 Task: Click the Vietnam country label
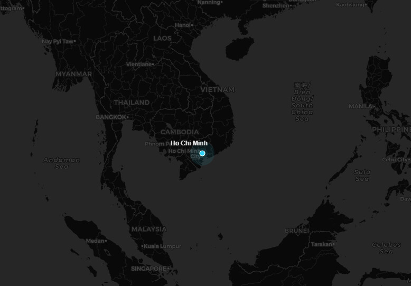pos(217,90)
